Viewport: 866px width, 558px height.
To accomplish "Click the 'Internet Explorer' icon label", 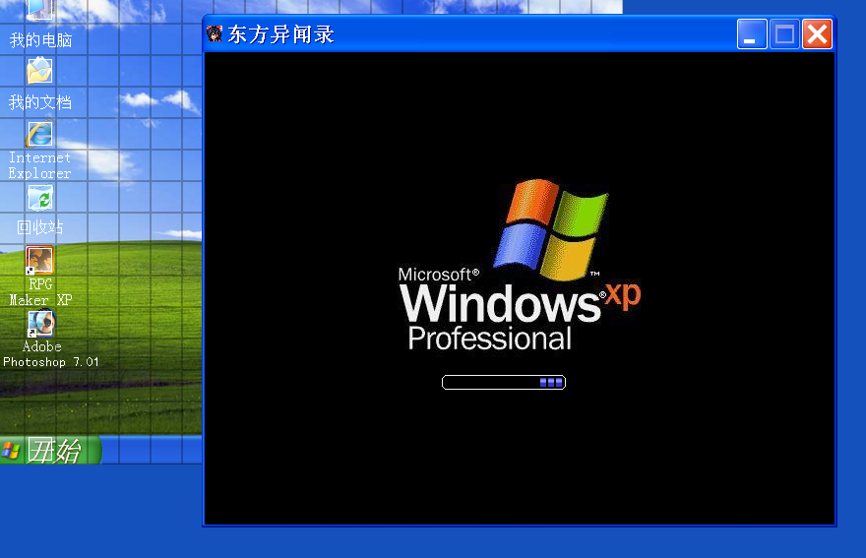I will coord(39,165).
